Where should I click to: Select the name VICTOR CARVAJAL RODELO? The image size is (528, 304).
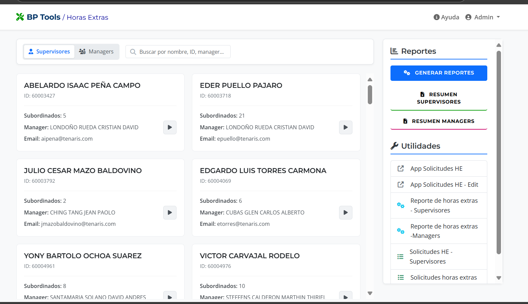250,256
